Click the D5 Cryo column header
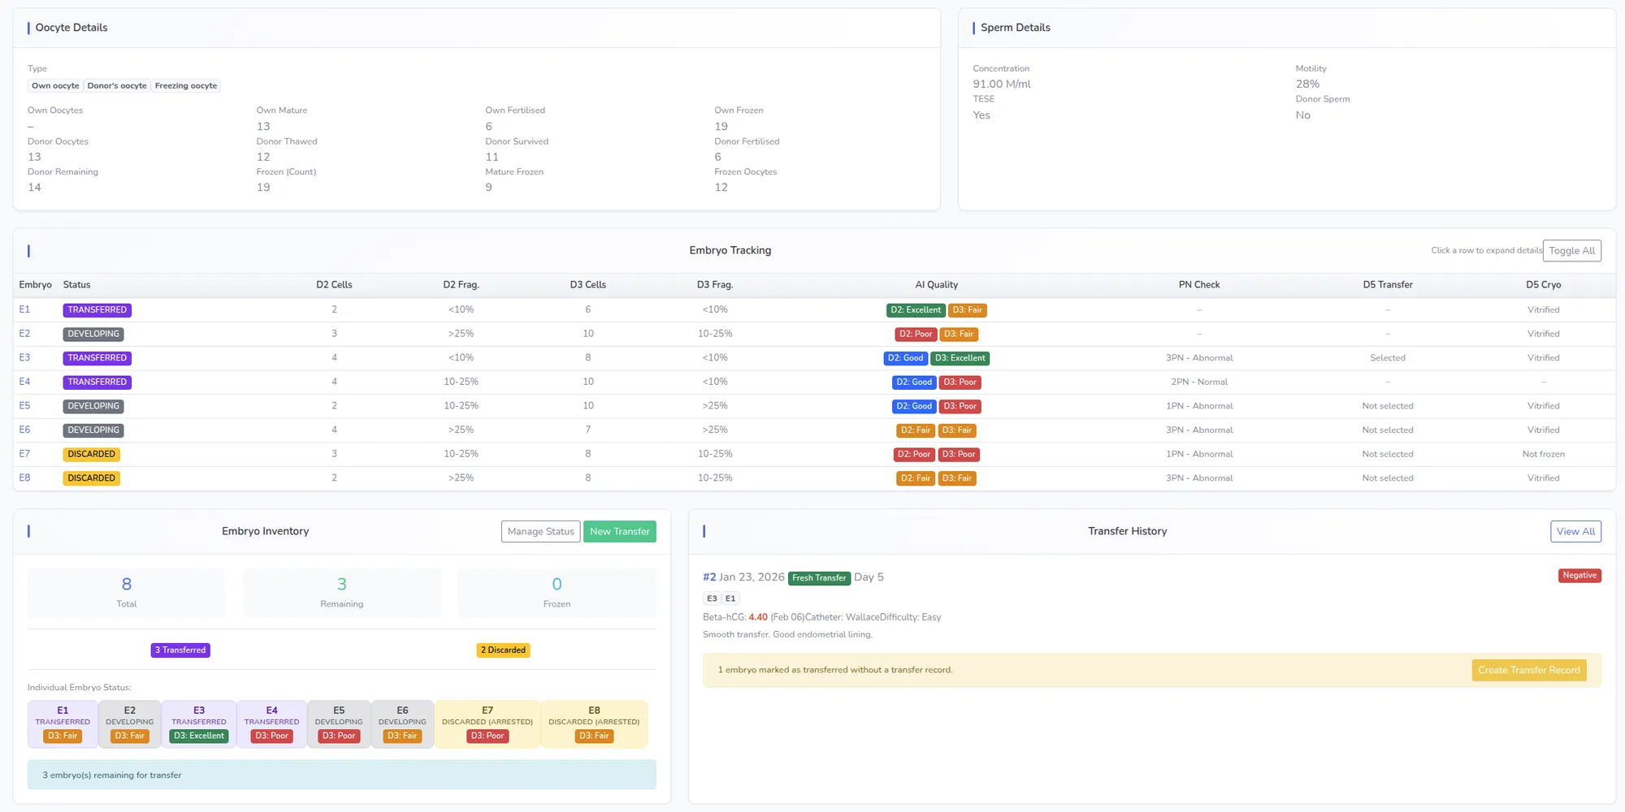Viewport: 1625px width, 812px height. click(1543, 285)
